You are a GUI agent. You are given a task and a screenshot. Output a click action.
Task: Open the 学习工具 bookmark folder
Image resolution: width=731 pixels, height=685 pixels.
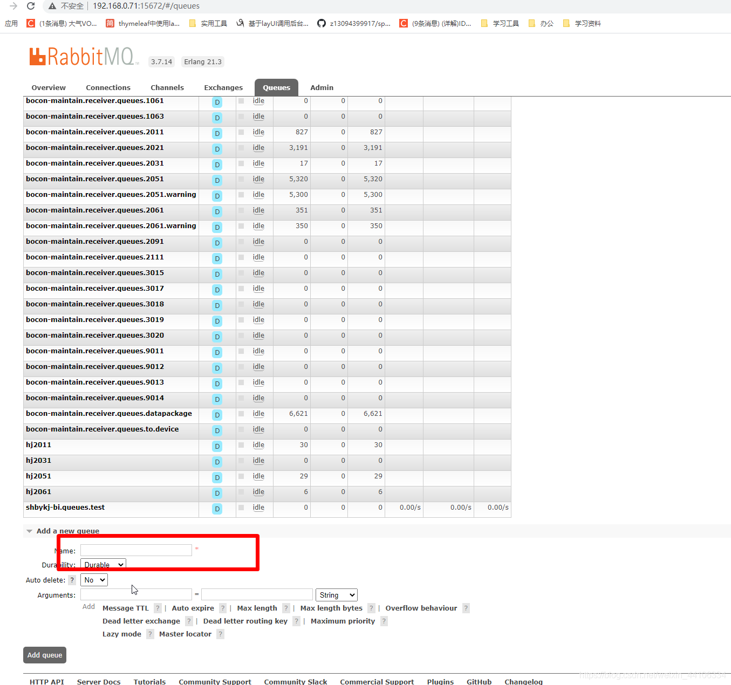click(x=500, y=23)
